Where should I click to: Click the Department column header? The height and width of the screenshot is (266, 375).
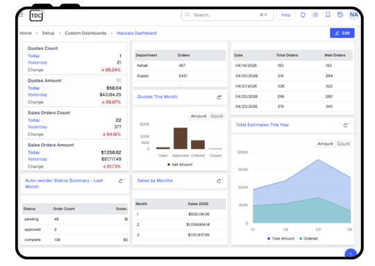[x=147, y=55]
